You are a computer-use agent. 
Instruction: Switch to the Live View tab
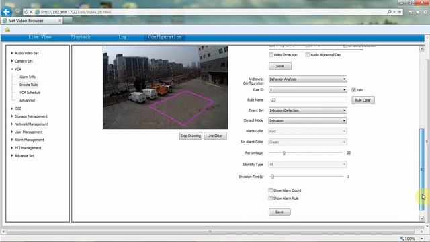click(x=40, y=37)
